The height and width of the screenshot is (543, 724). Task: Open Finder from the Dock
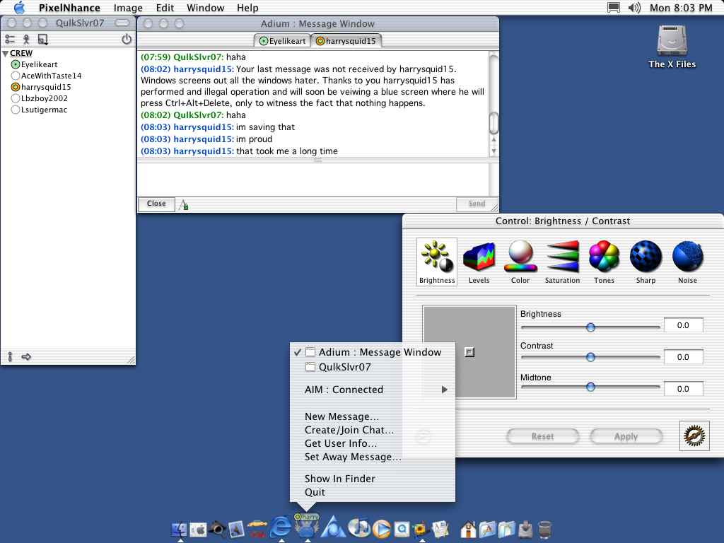pyautogui.click(x=180, y=529)
